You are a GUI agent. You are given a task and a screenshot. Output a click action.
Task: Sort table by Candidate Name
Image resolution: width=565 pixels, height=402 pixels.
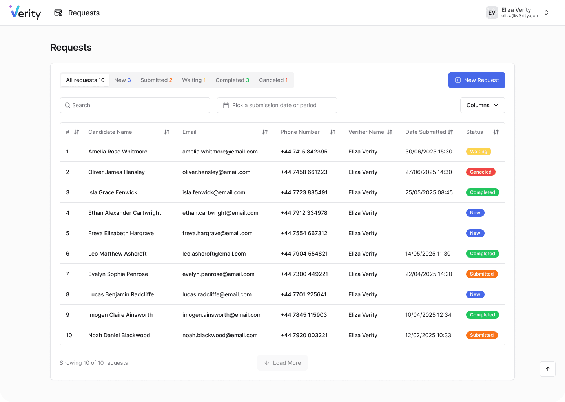coord(167,132)
